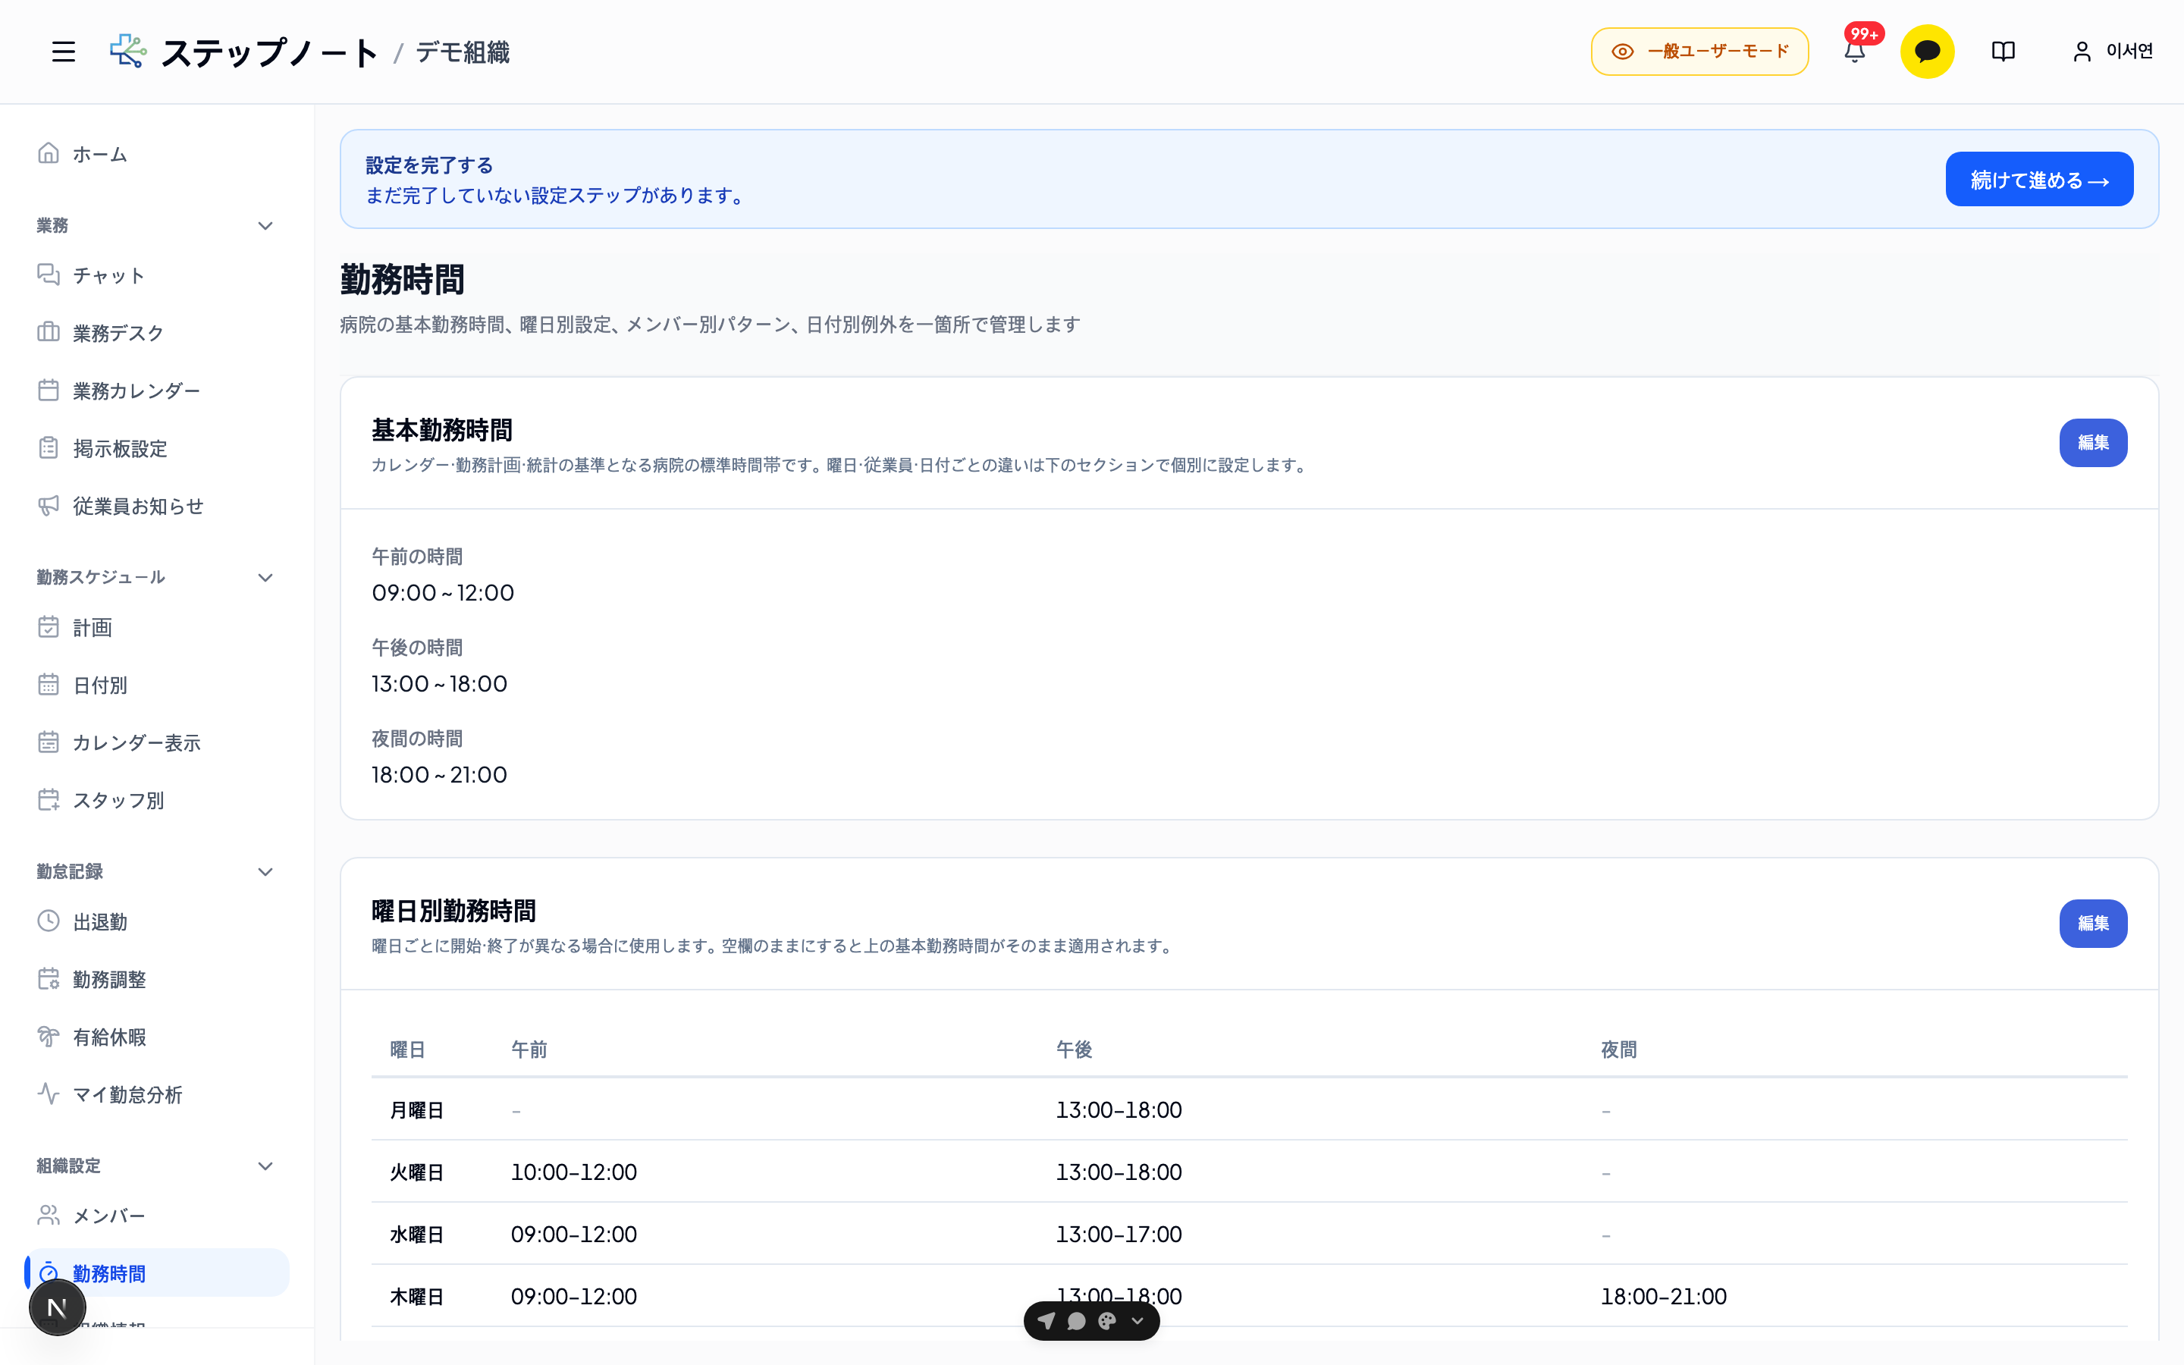Click the comment bubble in floating toolbar
Viewport: 2184px width, 1365px height.
point(1077,1321)
